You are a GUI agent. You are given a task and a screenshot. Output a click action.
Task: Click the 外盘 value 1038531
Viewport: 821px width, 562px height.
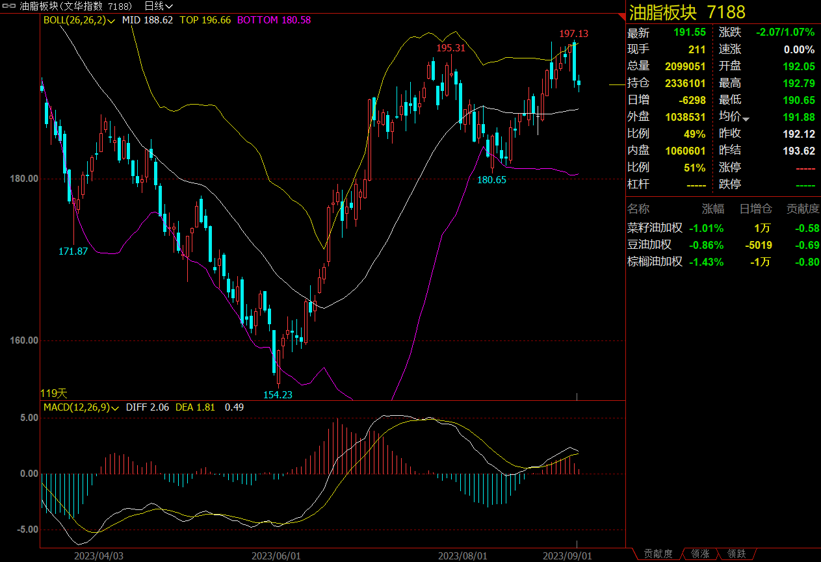tap(685, 117)
